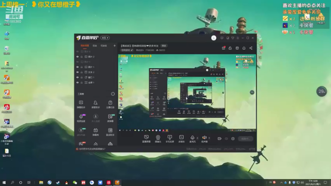The height and width of the screenshot is (186, 331).
Task: Open the Windows Start menu
Action: pos(4,182)
